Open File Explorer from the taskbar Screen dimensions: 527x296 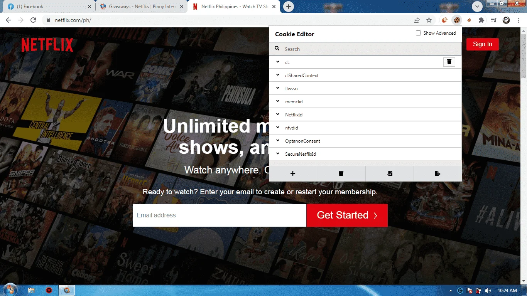tap(31, 290)
